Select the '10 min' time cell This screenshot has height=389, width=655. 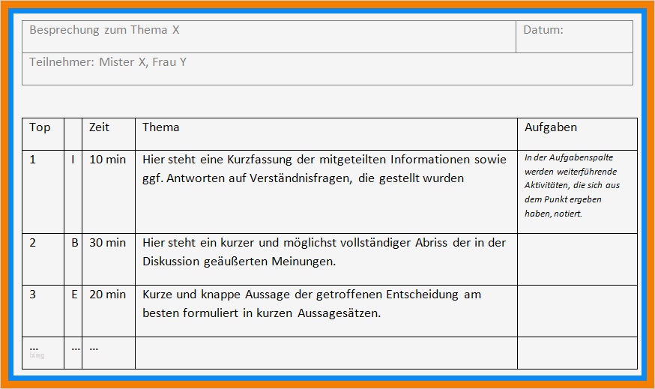(x=109, y=192)
